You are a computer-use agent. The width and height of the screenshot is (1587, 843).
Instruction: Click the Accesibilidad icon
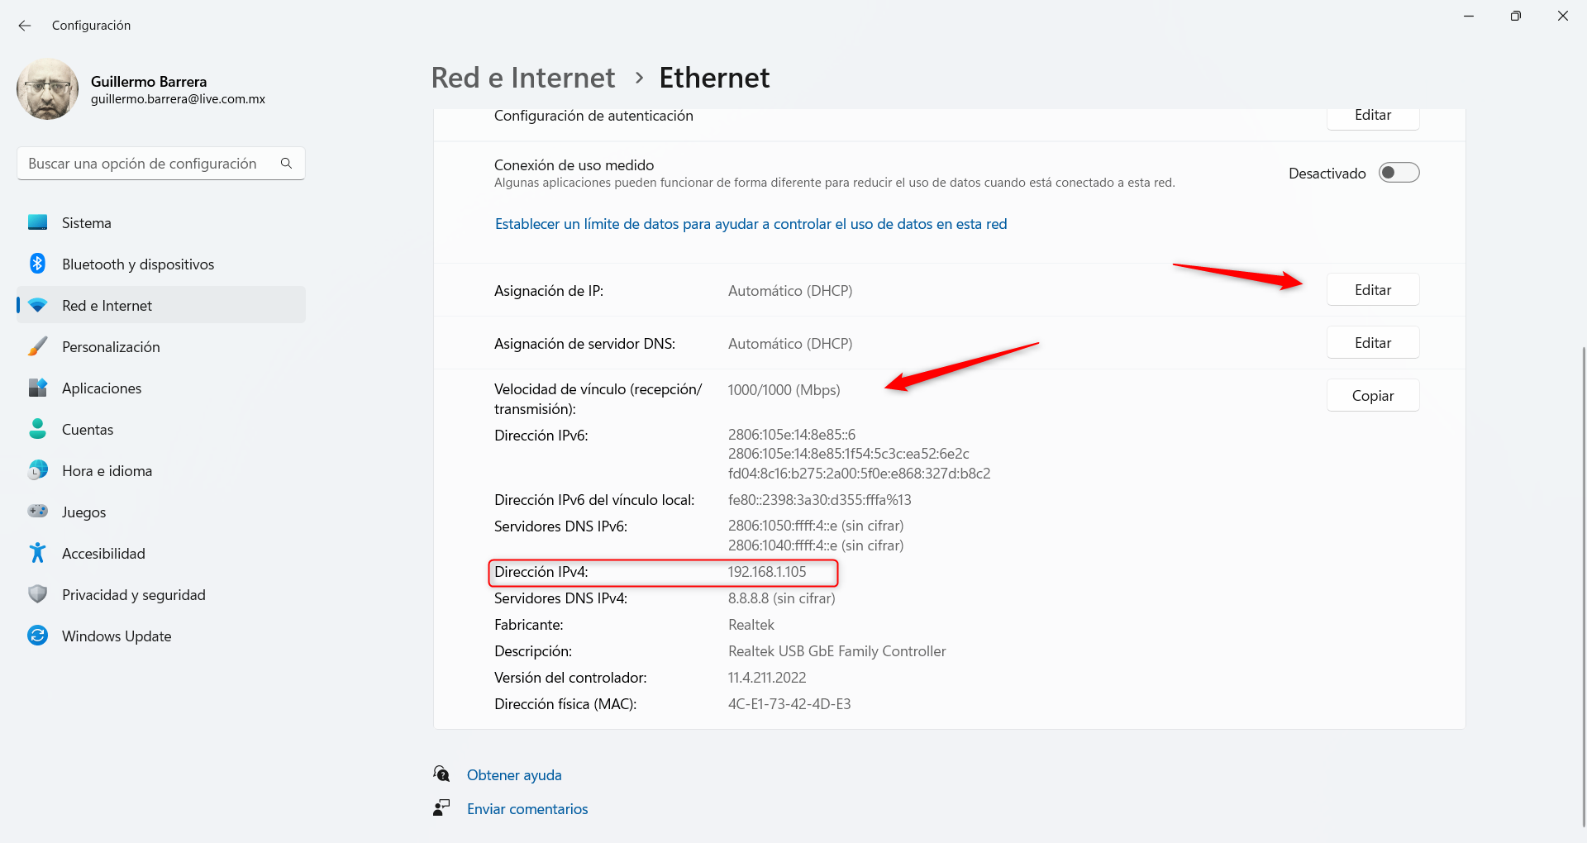(38, 553)
